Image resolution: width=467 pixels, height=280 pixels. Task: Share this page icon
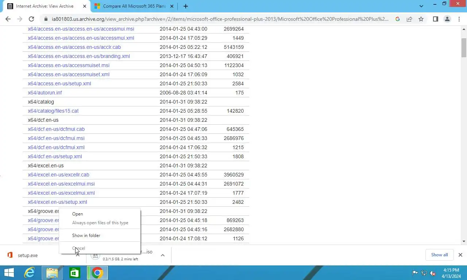[x=409, y=19]
